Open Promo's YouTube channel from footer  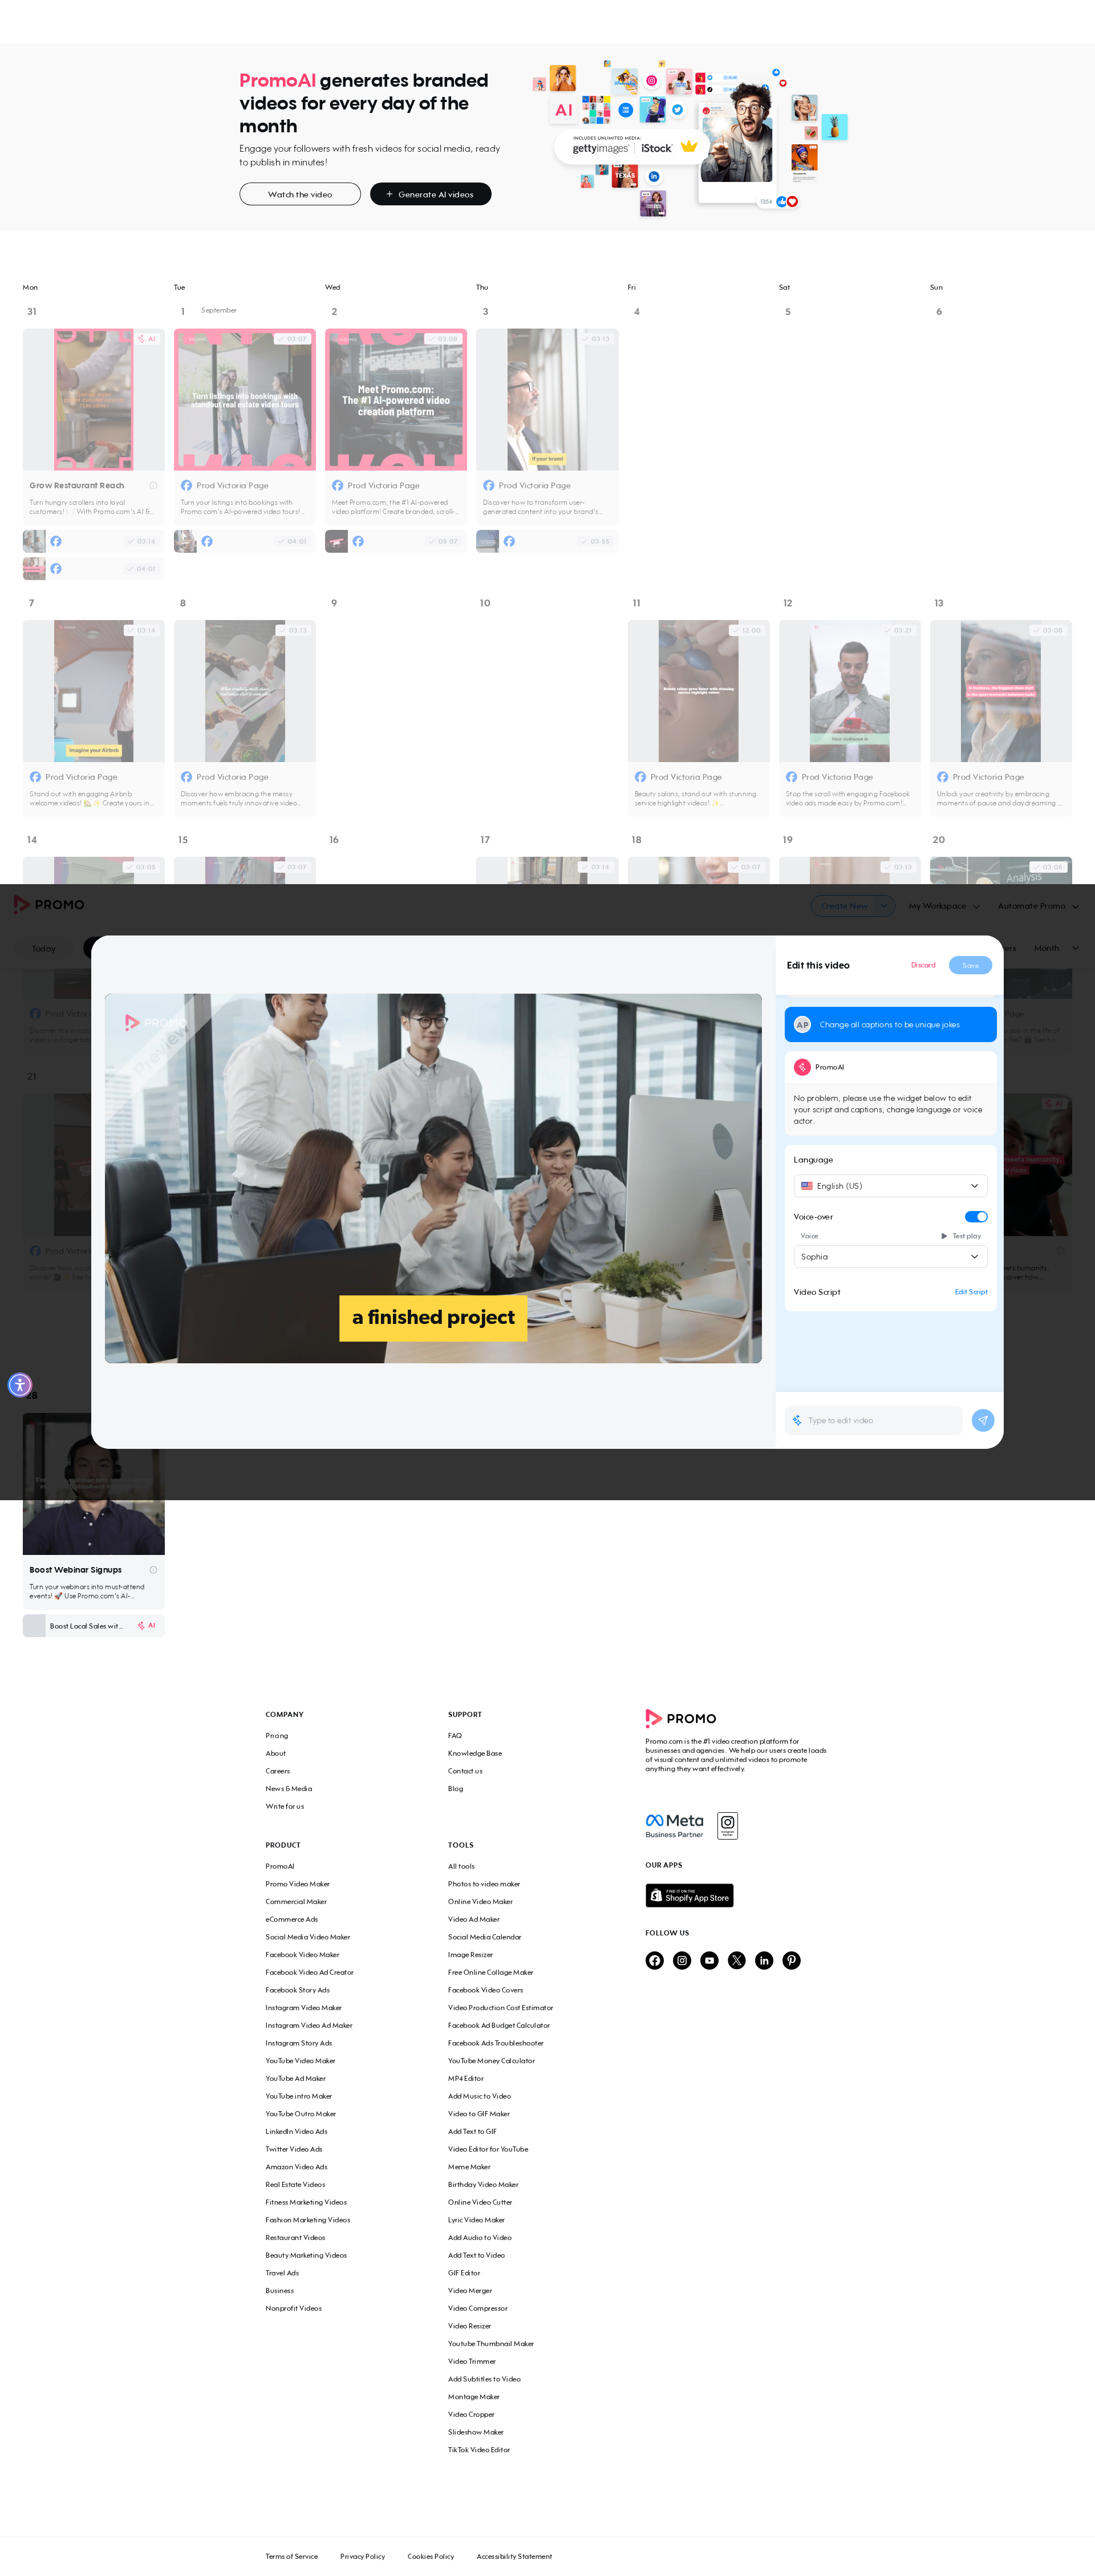tap(709, 1960)
